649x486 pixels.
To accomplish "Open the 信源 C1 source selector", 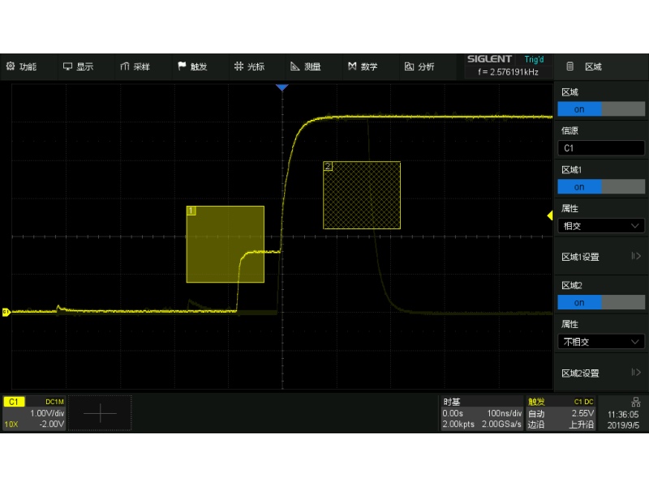I will click(600, 148).
